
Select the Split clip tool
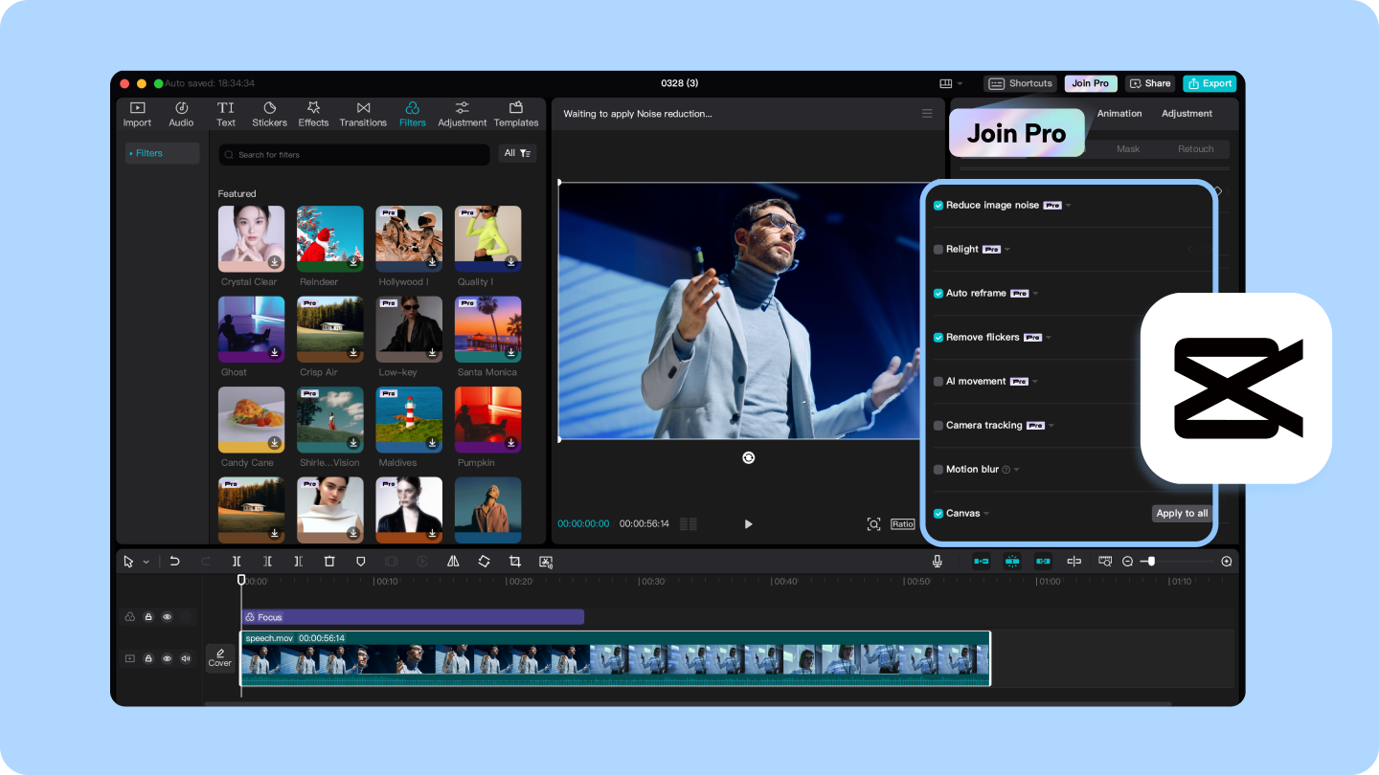[236, 562]
